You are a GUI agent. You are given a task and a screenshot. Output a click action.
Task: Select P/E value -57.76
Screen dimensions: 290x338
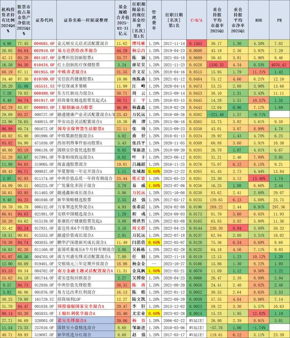tap(217, 328)
